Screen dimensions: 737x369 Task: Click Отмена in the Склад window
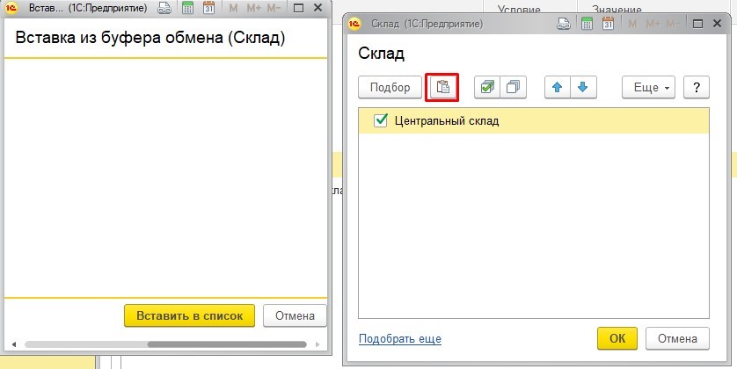click(677, 338)
